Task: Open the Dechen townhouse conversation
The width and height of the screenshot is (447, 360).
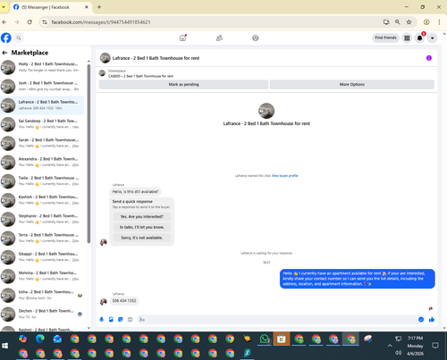Action: pos(42,314)
